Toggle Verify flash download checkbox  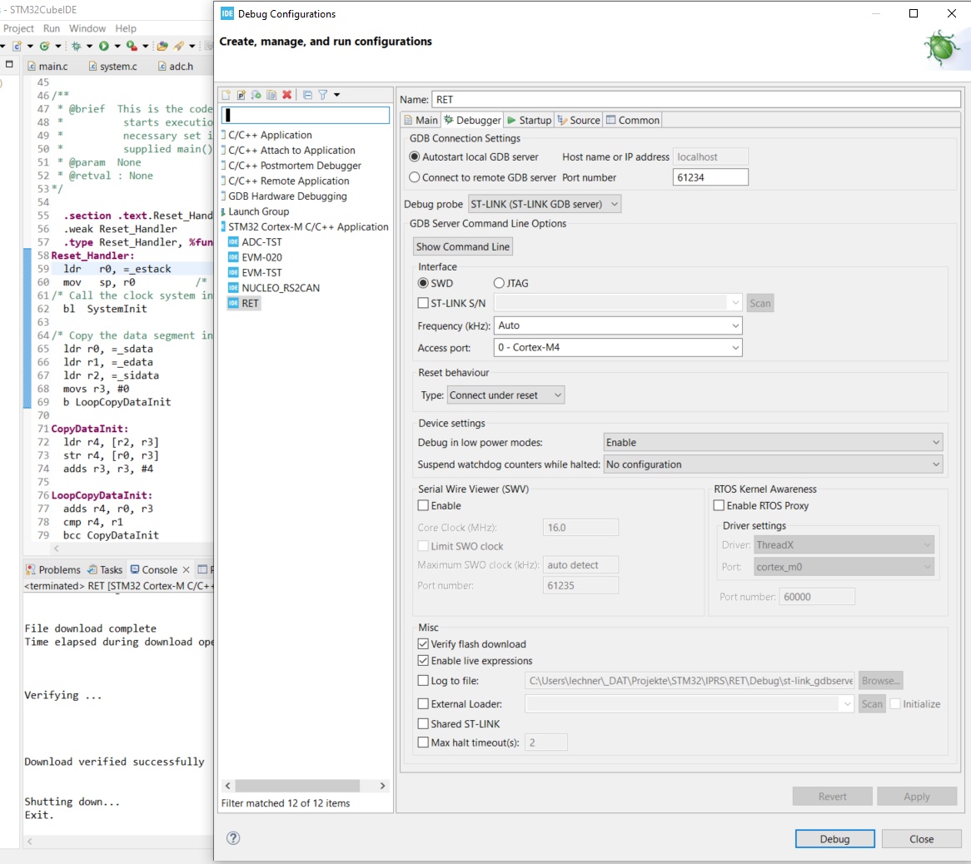[x=424, y=644]
